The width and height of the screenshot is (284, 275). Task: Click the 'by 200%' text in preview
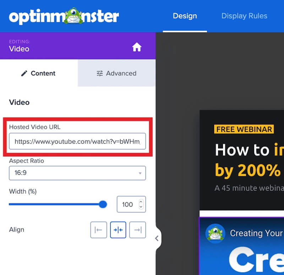click(248, 170)
